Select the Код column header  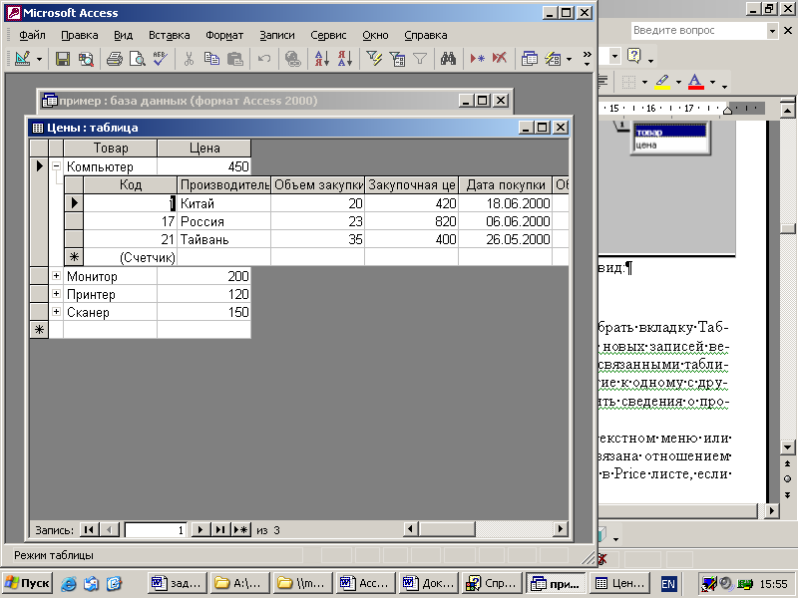pyautogui.click(x=131, y=185)
